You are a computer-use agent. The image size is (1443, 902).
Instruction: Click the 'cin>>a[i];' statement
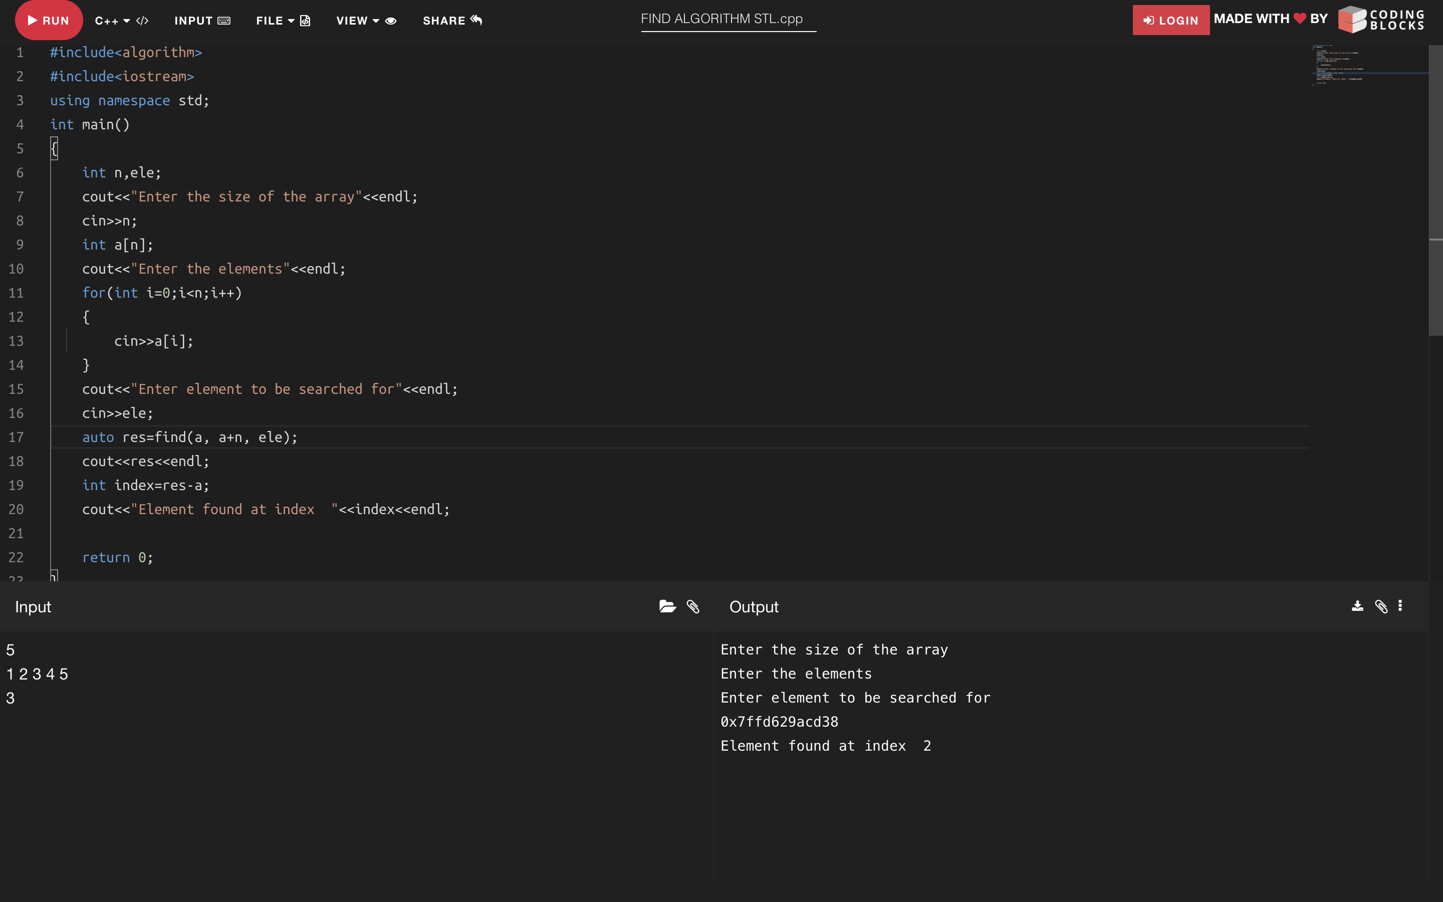click(x=154, y=341)
